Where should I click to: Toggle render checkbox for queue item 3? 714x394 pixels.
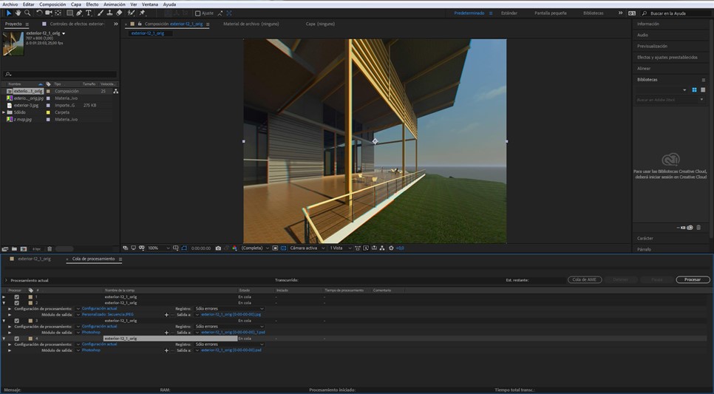tap(16, 321)
